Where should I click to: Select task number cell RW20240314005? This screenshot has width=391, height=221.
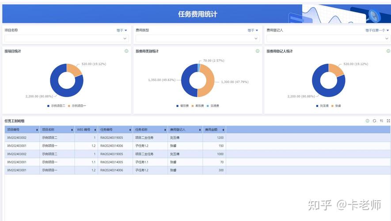tap(115, 162)
